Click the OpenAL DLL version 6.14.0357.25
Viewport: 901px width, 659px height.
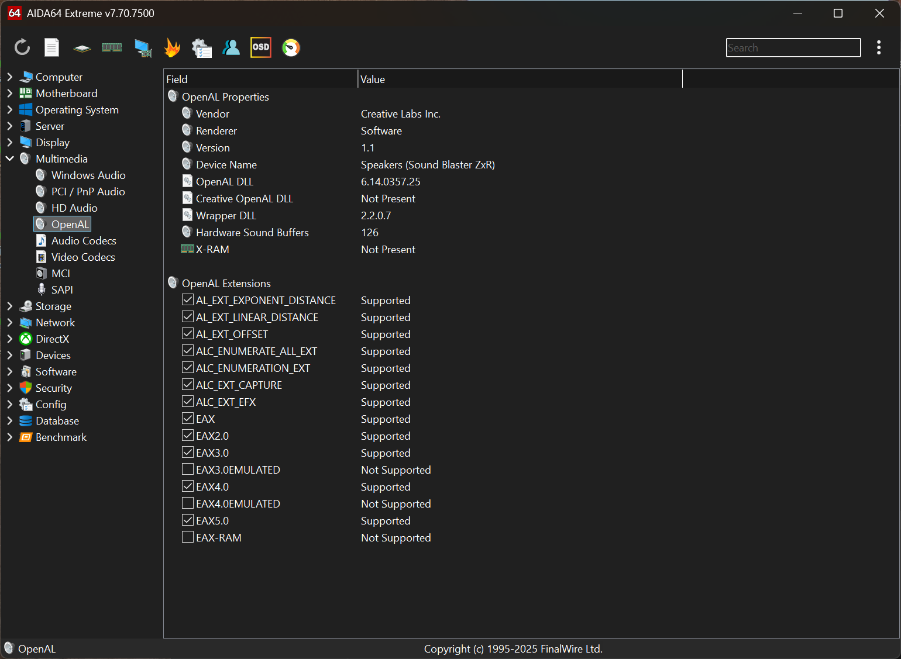pos(391,182)
